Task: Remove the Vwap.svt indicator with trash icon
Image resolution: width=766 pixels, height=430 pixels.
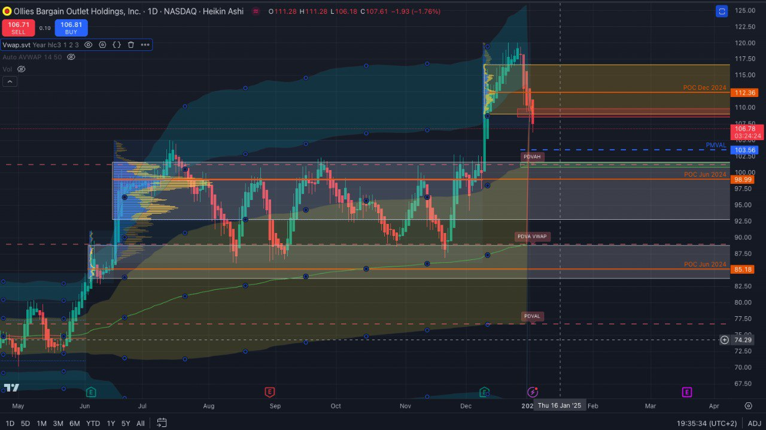Action: coord(130,44)
